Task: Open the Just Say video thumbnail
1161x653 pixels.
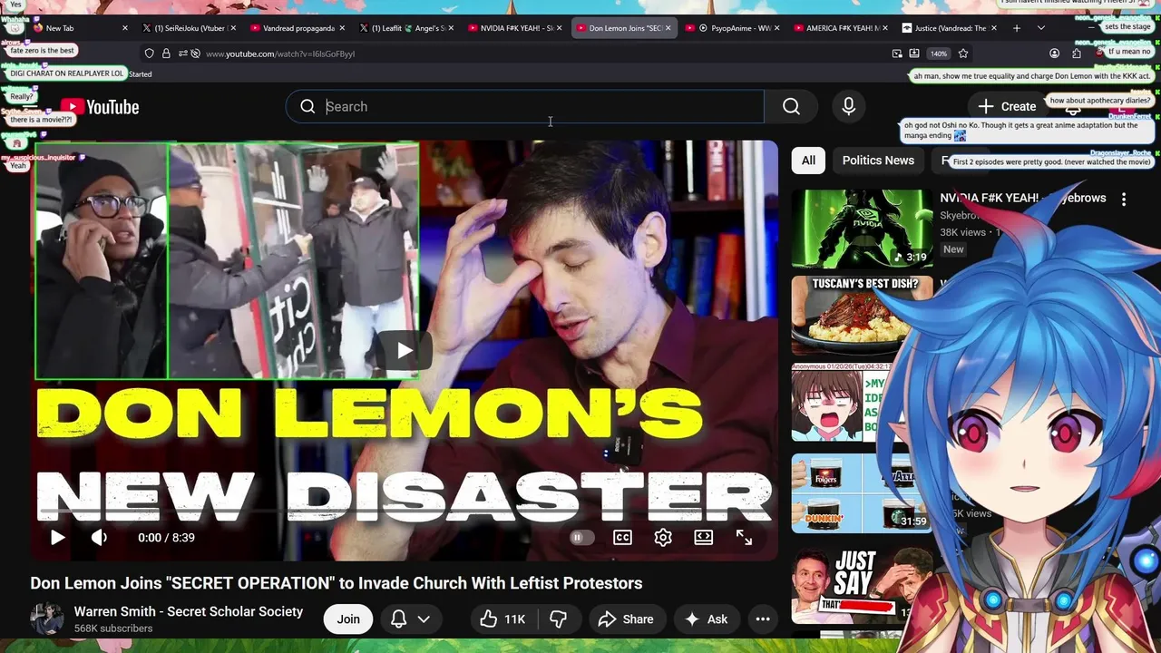Action: point(862,586)
